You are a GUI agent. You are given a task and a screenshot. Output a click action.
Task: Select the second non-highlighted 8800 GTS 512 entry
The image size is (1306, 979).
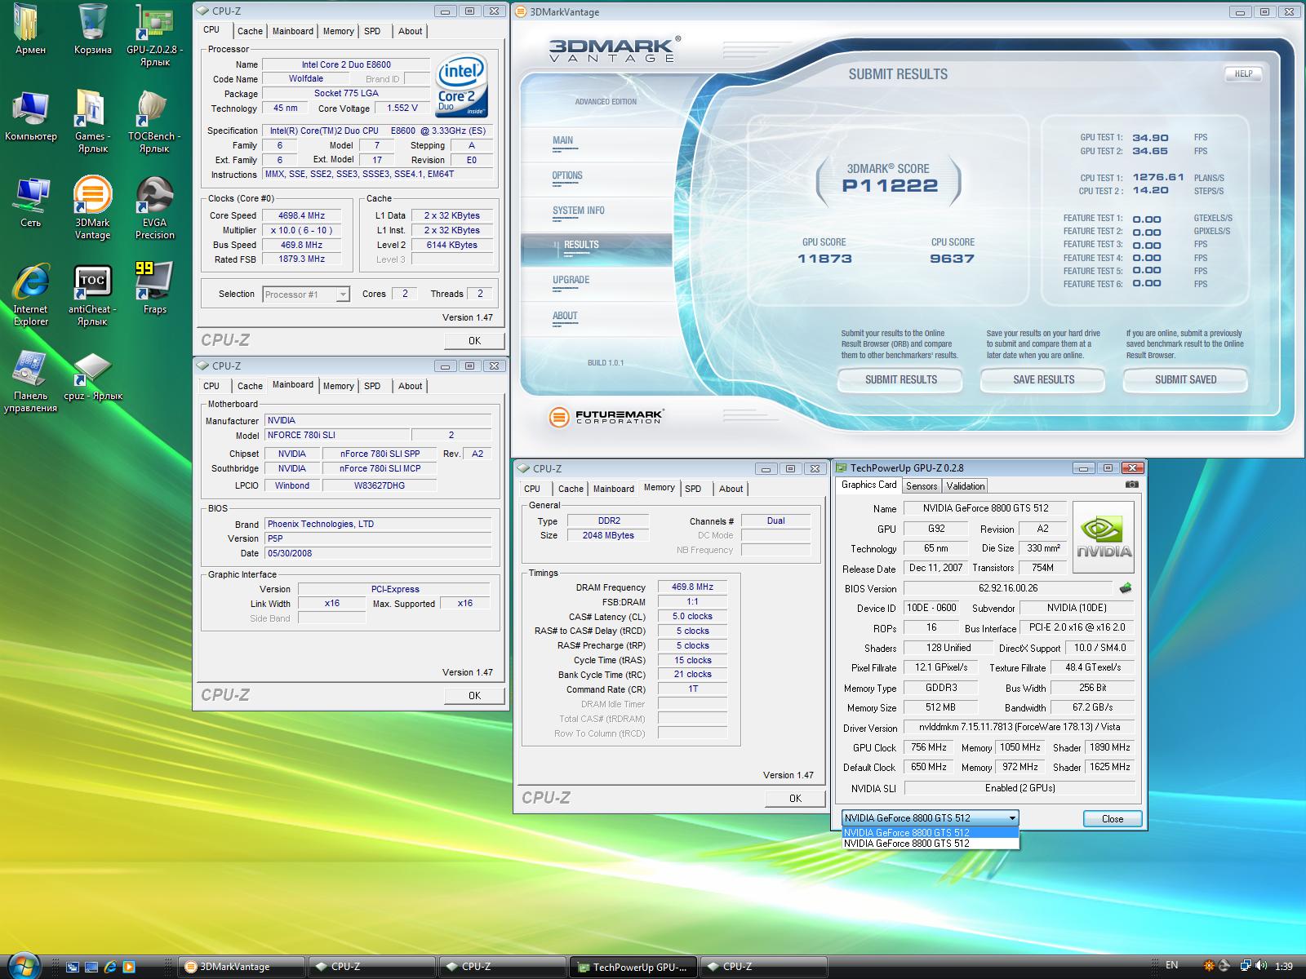931,844
